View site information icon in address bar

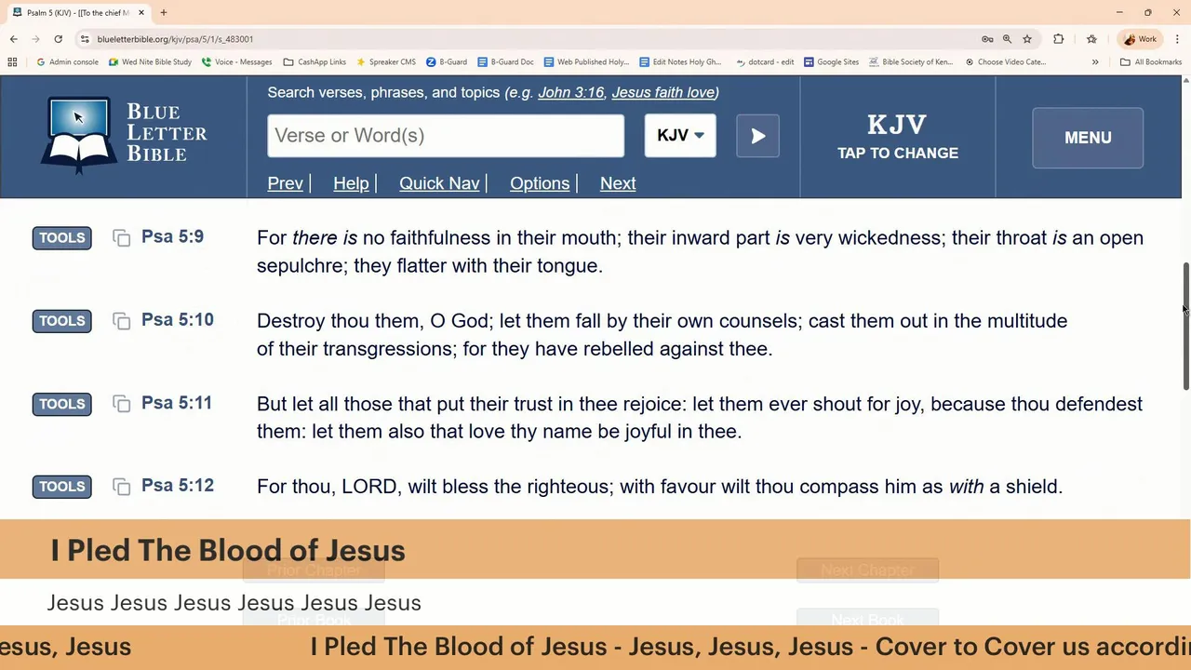[x=85, y=39]
